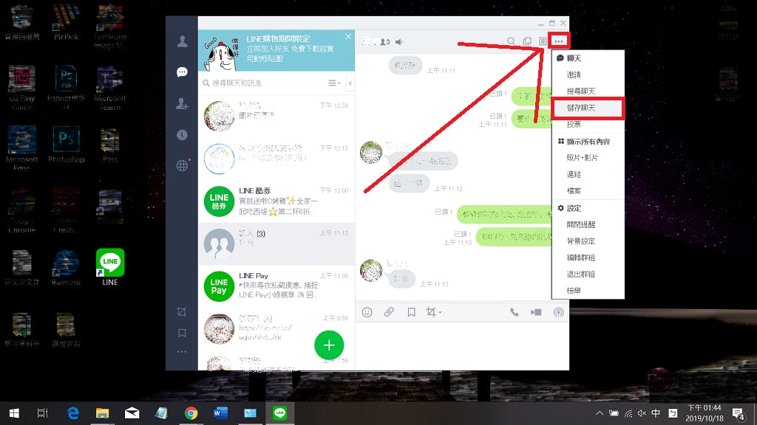Screen dimensions: 757x425
Task: Select 搜尋聊天 in the chat menu
Action: click(588, 91)
